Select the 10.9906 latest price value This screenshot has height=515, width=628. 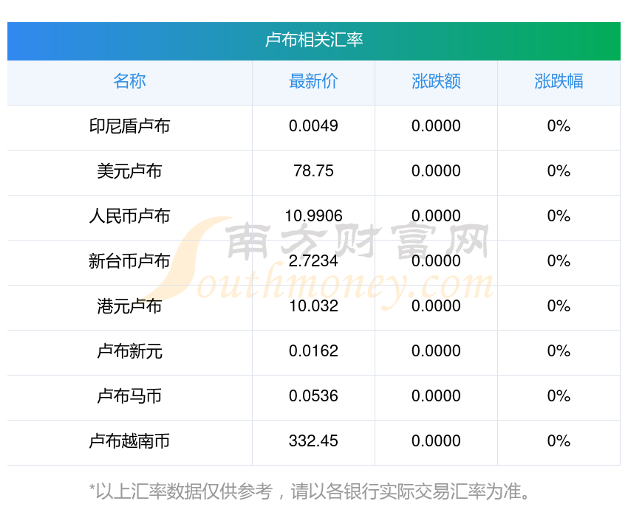(313, 216)
